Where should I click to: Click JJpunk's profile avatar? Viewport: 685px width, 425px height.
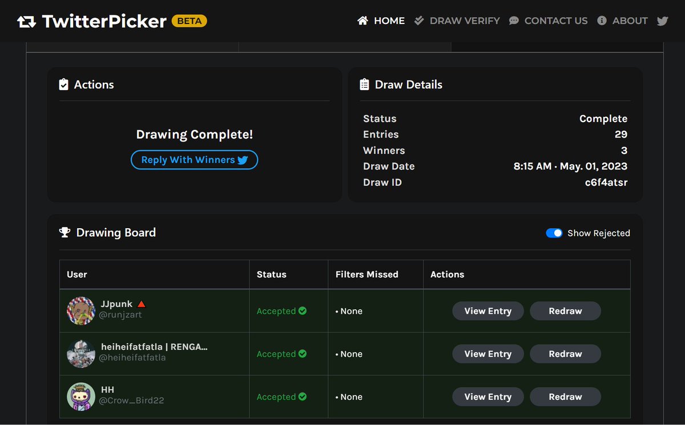81,311
